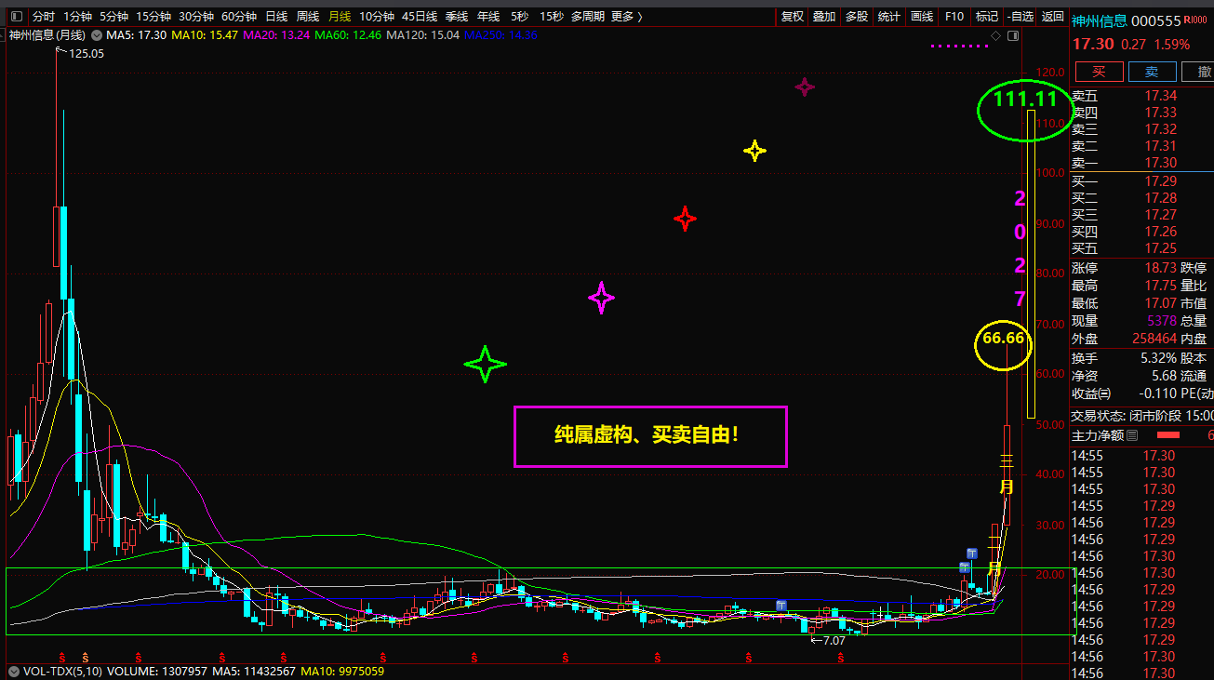This screenshot has width=1214, height=680.
Task: Select the 1分钟 period
Action: coord(78,17)
